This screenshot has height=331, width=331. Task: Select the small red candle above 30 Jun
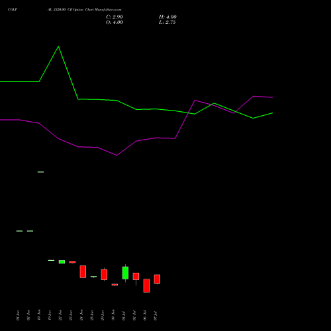pyautogui.click(x=115, y=285)
